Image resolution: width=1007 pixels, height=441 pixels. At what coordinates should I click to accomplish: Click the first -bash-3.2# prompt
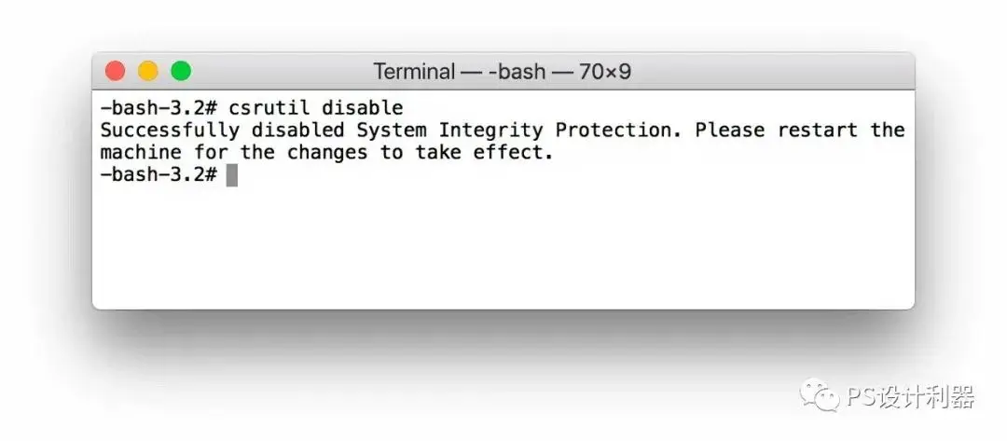tap(159, 108)
